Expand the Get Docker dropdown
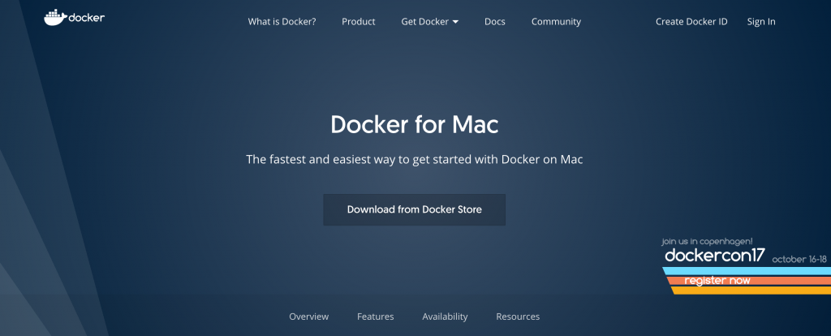 (430, 22)
